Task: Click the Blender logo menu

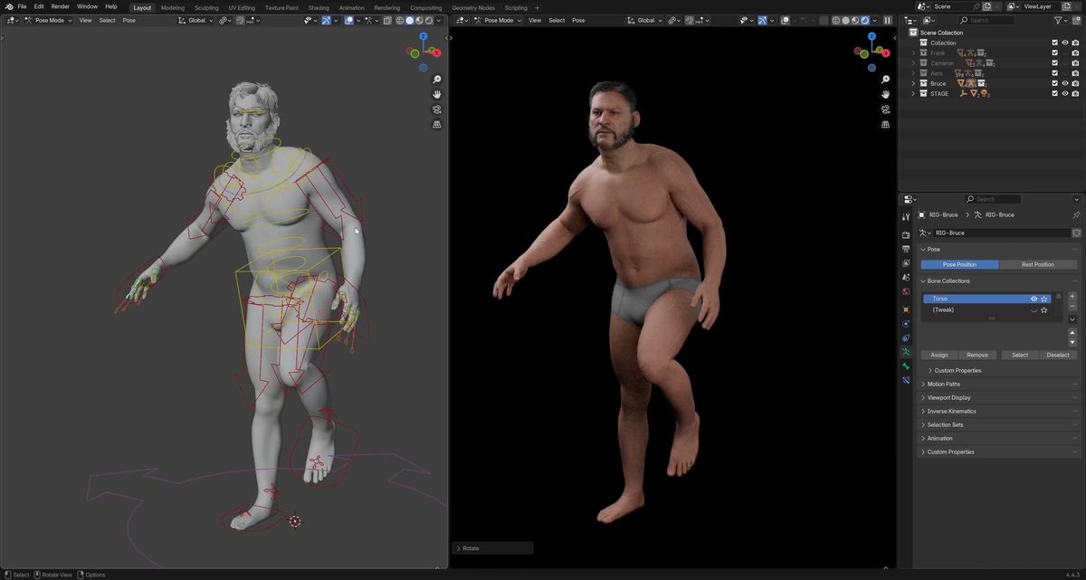Action: click(x=8, y=6)
